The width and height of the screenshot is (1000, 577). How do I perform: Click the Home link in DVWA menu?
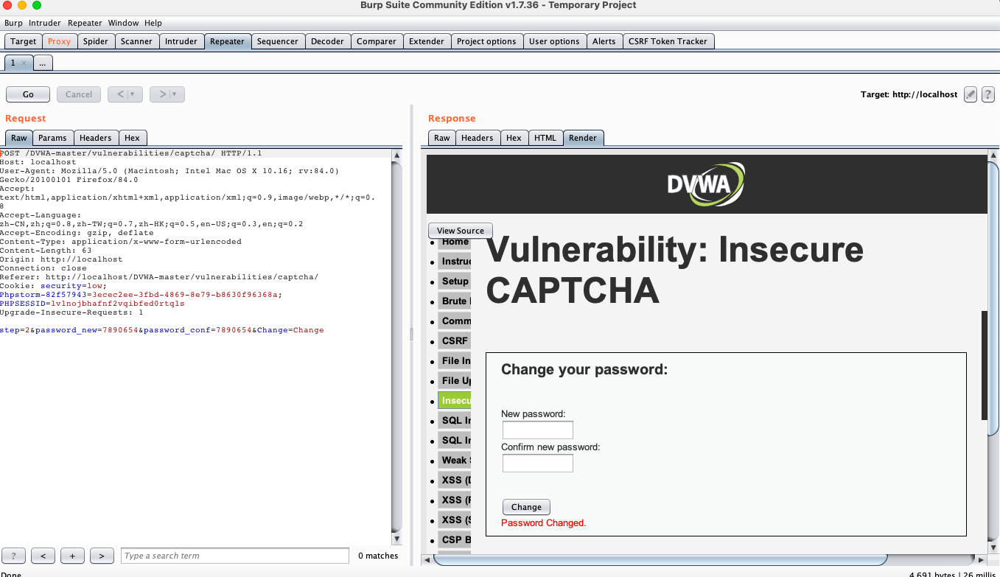tap(455, 242)
